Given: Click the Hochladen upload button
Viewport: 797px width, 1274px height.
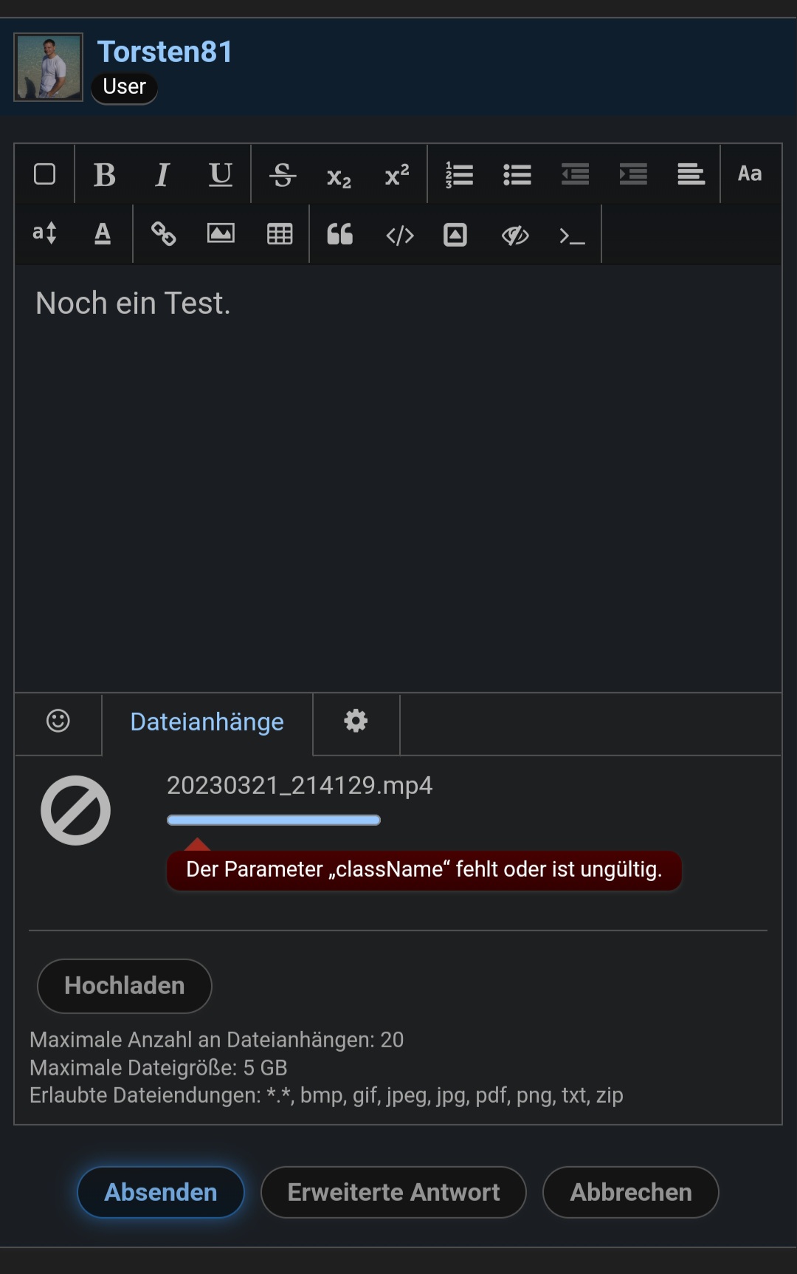Looking at the screenshot, I should pos(125,985).
